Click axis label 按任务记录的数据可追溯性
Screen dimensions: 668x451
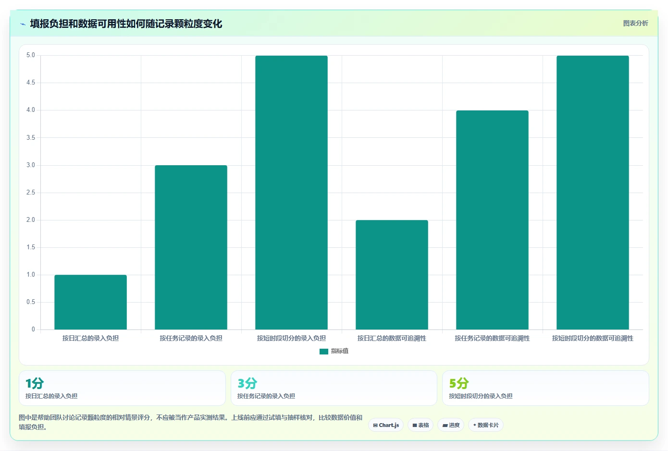pos(492,338)
